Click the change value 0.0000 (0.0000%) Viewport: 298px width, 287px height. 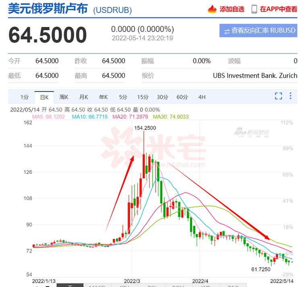[143, 29]
